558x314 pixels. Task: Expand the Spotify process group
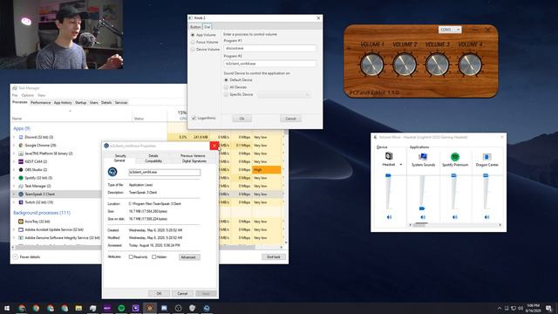(x=14, y=178)
